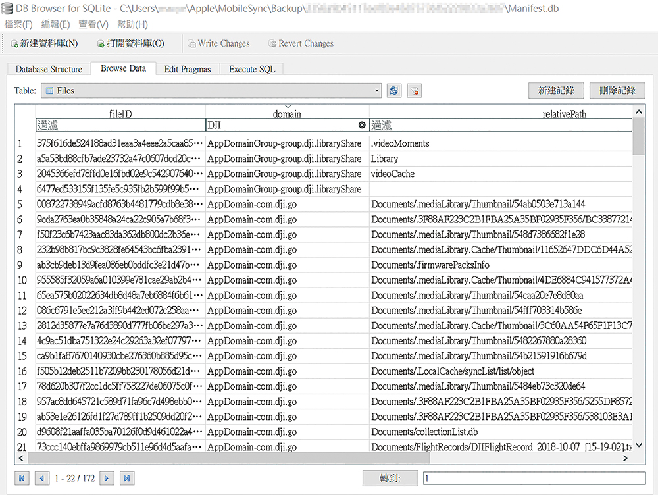This screenshot has width=658, height=495.
Task: Click the vertical scrollbar down arrow
Action: click(639, 445)
